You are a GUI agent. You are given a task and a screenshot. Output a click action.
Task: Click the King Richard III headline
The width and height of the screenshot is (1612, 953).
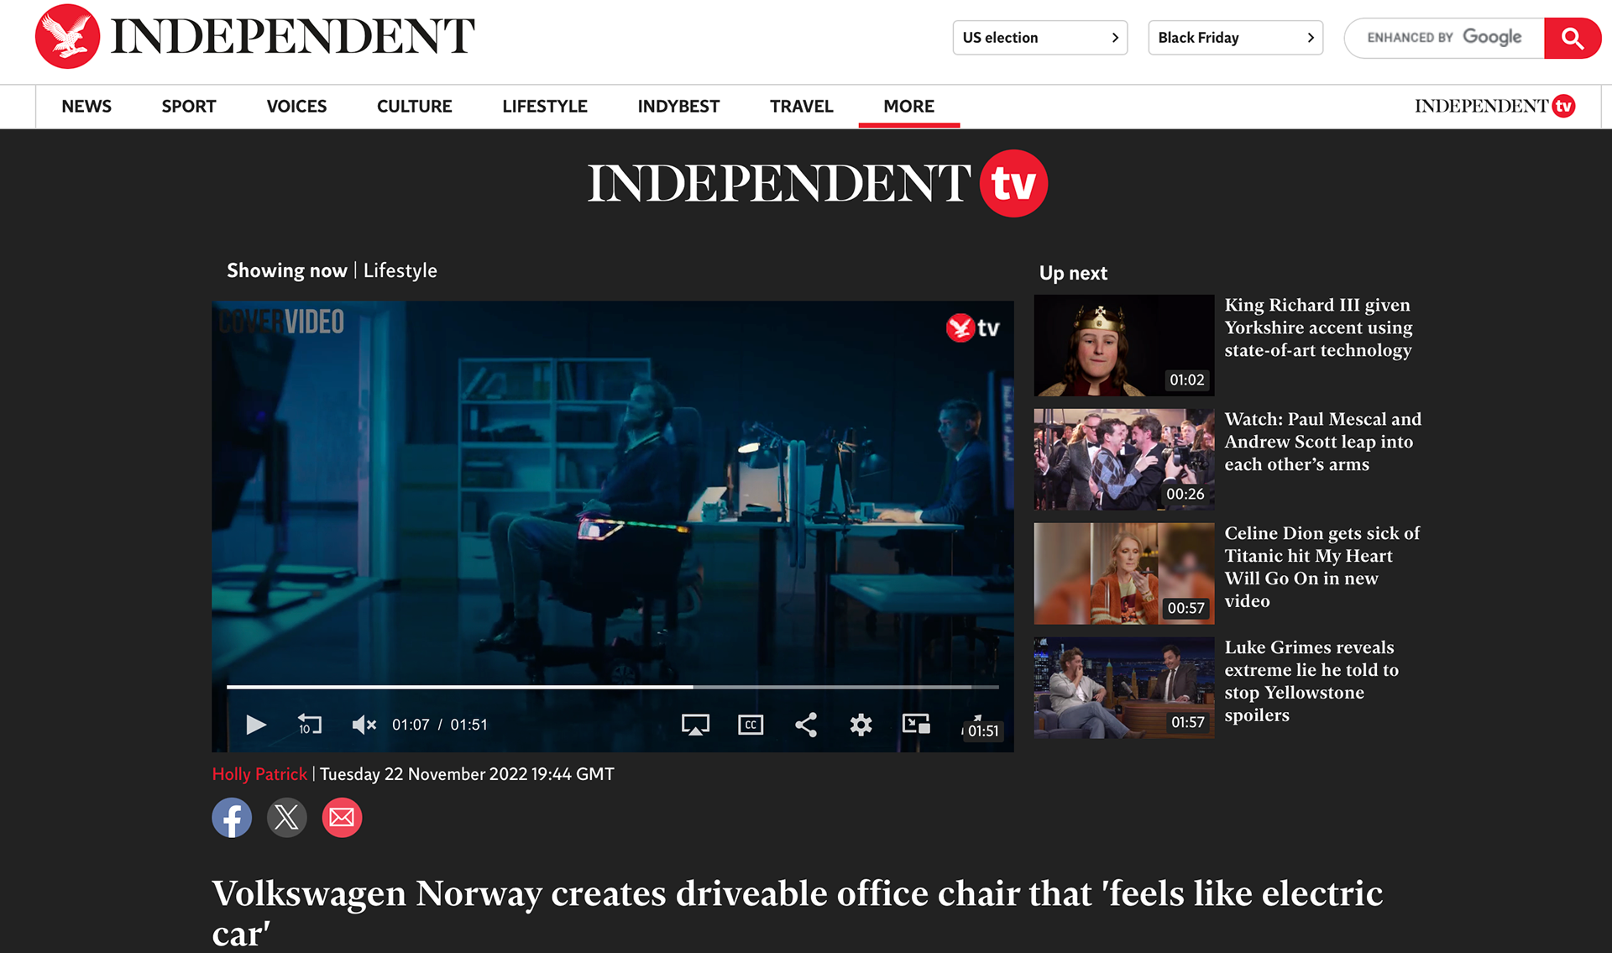point(1318,327)
